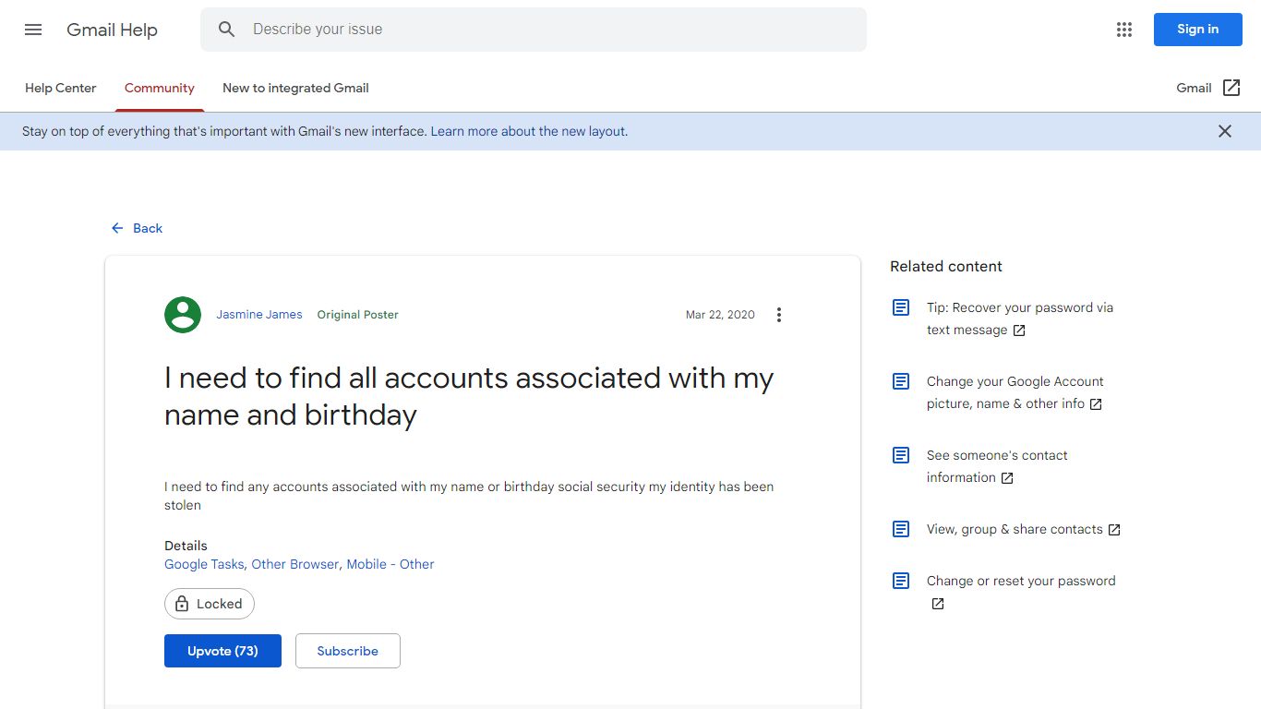Click the search magnifier icon

[x=227, y=30]
